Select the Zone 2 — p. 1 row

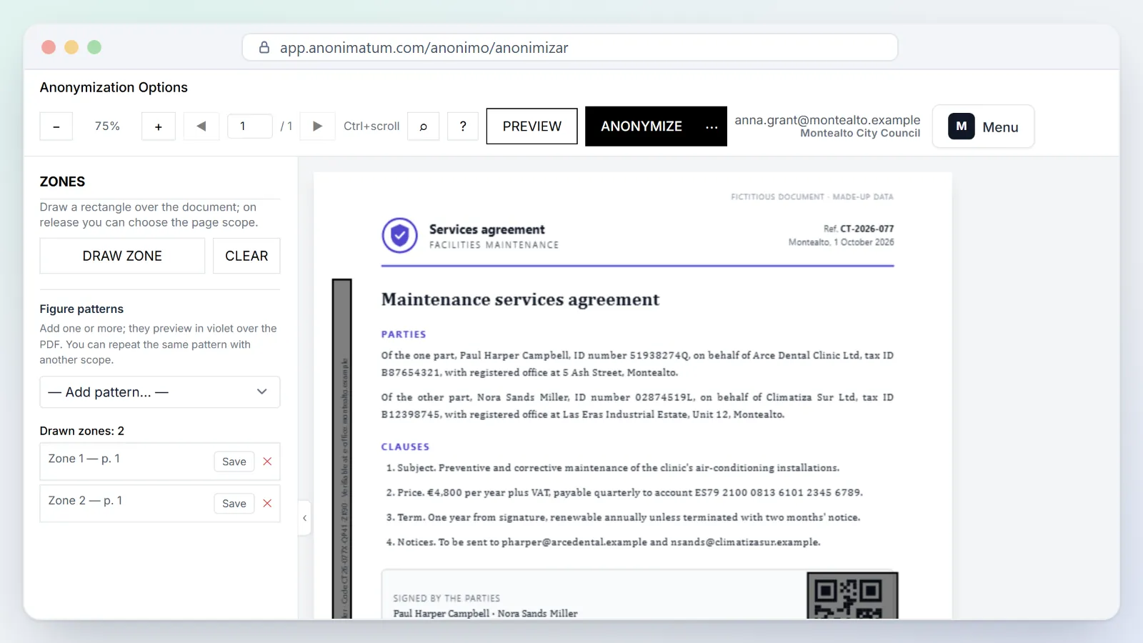click(160, 504)
